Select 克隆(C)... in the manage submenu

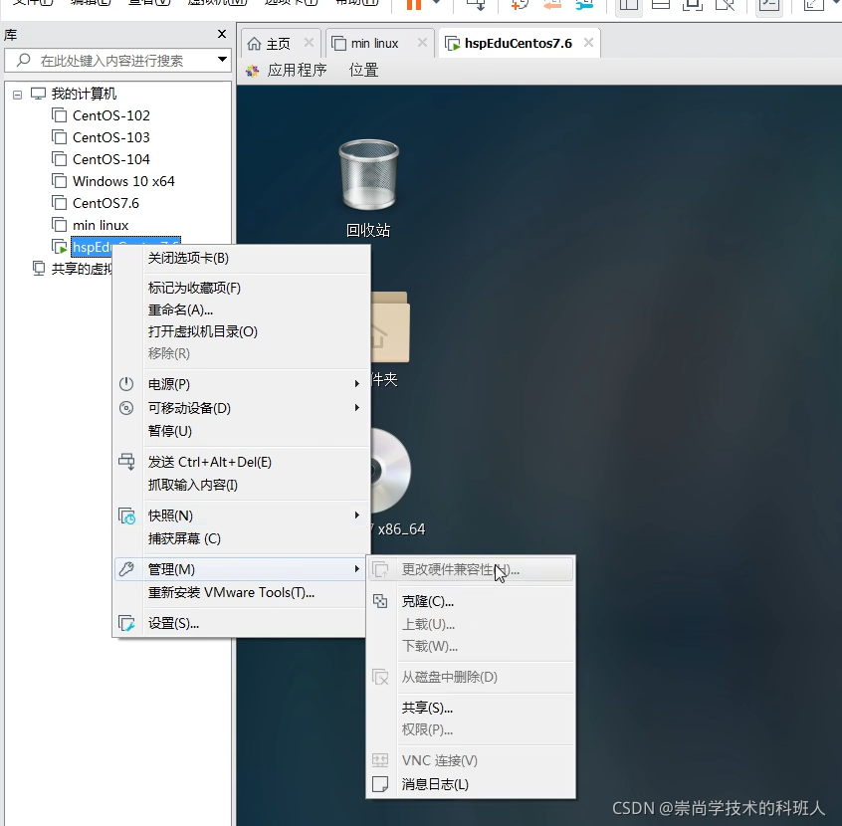427,601
